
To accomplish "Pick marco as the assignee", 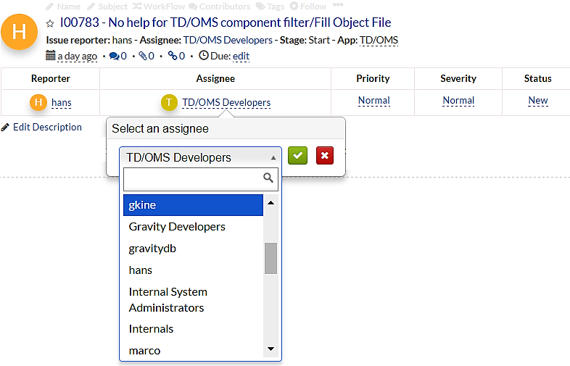I will (144, 350).
